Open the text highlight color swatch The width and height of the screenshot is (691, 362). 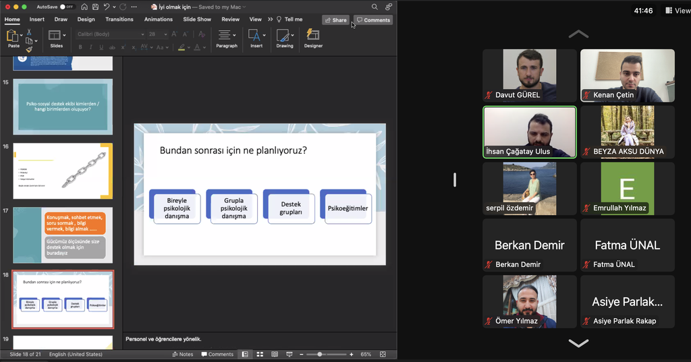click(x=181, y=47)
